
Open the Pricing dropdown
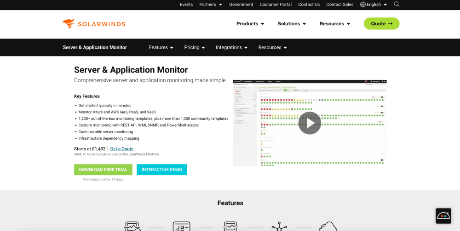click(195, 47)
